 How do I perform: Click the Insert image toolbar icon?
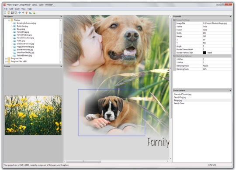click(x=31, y=13)
